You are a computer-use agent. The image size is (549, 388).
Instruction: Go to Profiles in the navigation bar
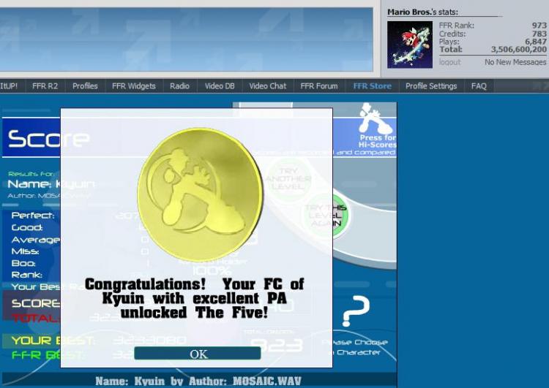tap(85, 86)
